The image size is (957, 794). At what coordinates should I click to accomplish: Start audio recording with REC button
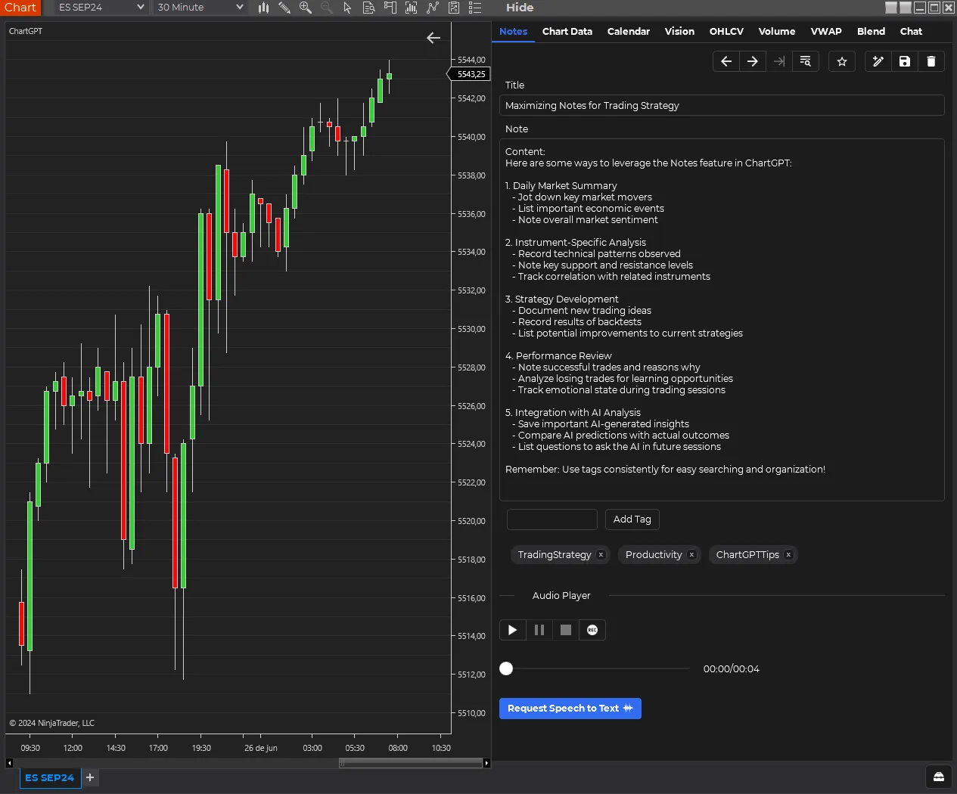pyautogui.click(x=592, y=630)
